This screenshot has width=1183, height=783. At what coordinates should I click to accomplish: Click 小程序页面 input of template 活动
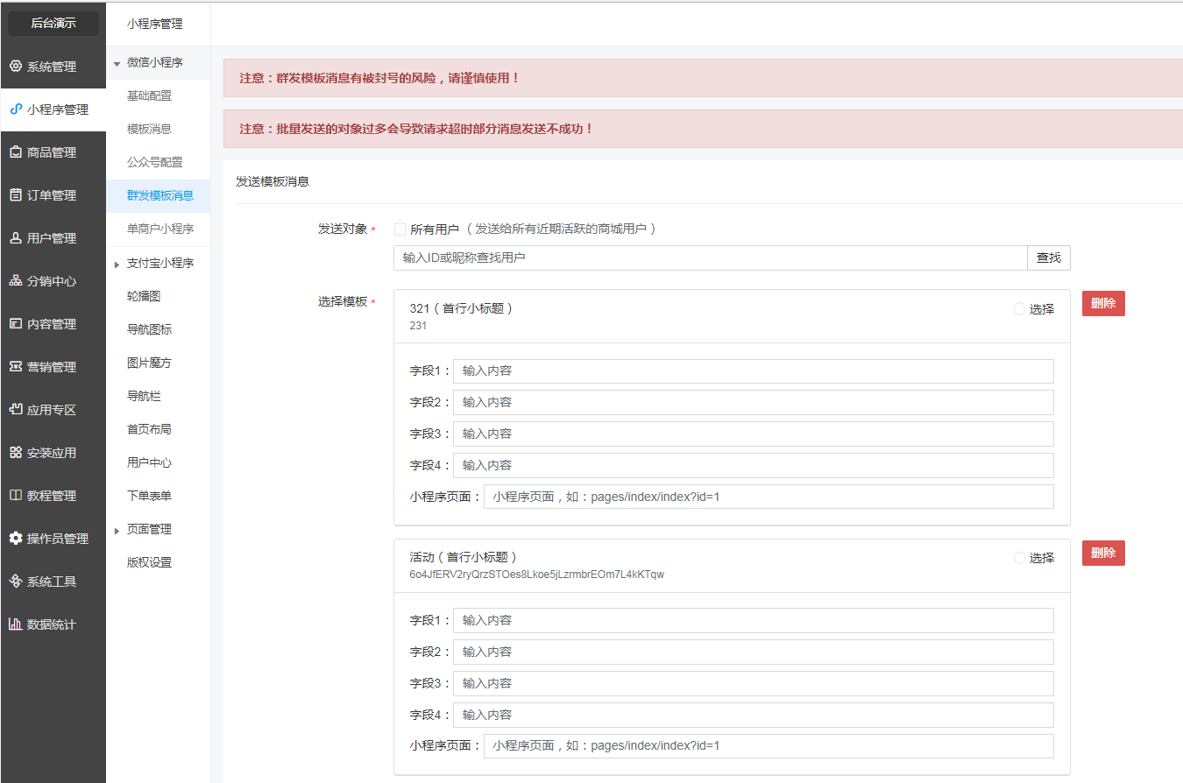tap(769, 746)
